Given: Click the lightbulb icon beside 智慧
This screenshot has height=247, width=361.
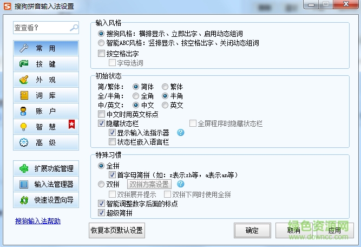Looking at the screenshot, I should pyautogui.click(x=24, y=127).
